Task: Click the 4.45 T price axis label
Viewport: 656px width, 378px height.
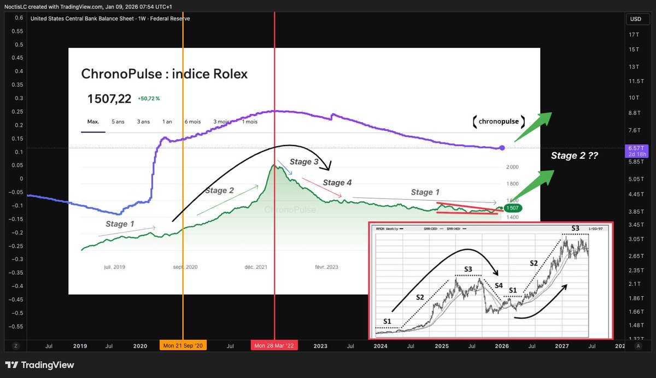Action: coord(636,194)
